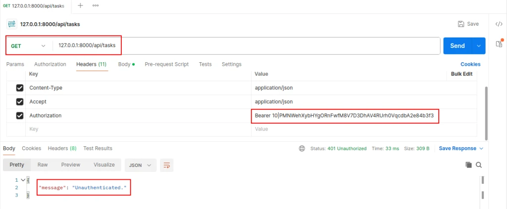Open the tab overflow three-dots menu
The height and width of the screenshot is (209, 507).
pos(96,5)
